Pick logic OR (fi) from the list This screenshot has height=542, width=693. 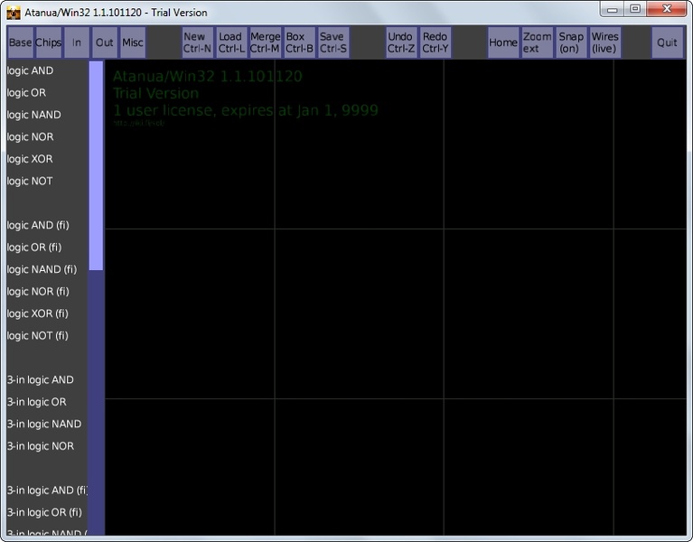(34, 248)
